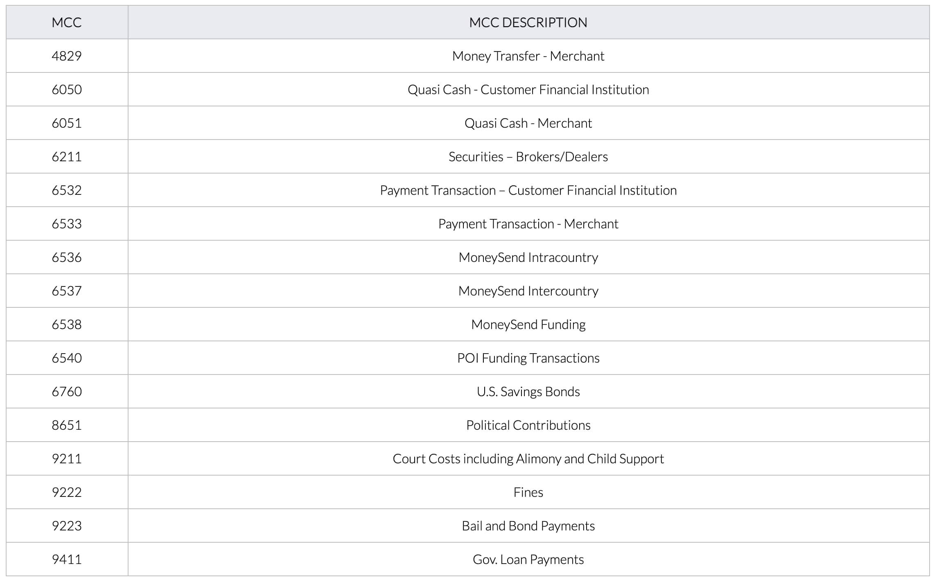Image resolution: width=939 pixels, height=582 pixels.
Task: Click the Gov. Loan Payments description
Action: (x=528, y=559)
